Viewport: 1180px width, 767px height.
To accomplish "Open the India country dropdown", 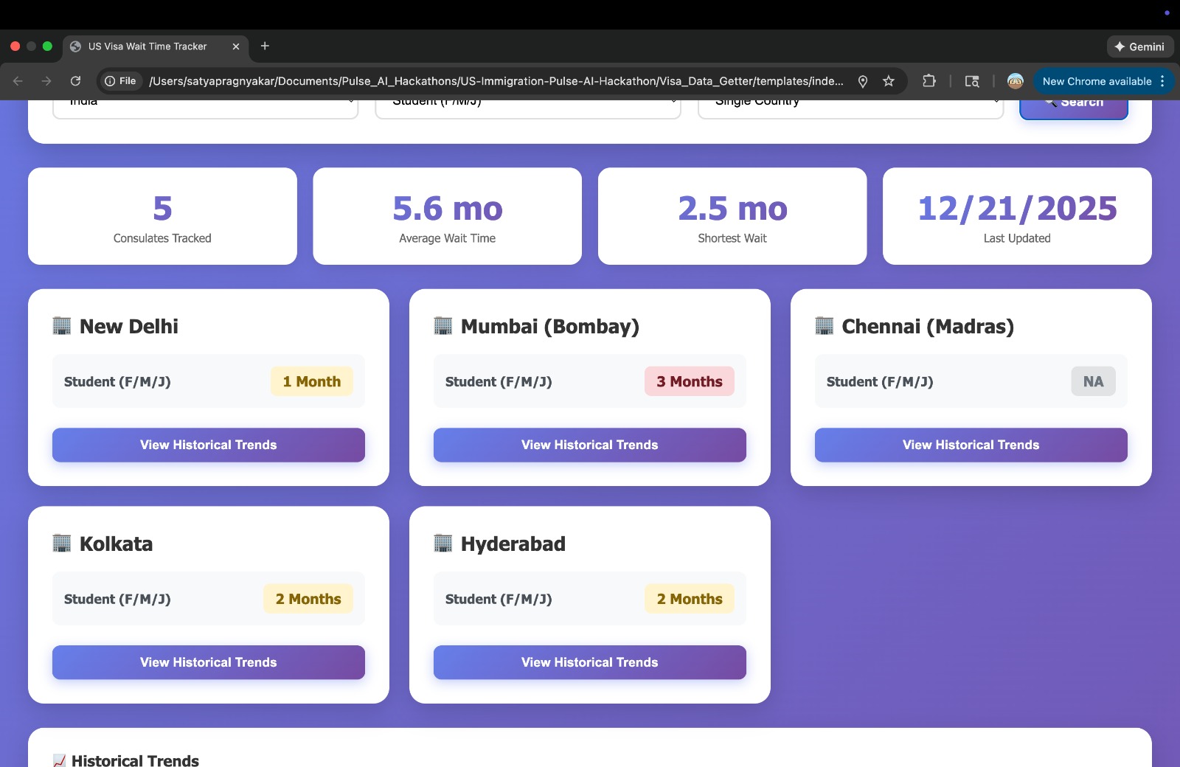I will pos(206,108).
